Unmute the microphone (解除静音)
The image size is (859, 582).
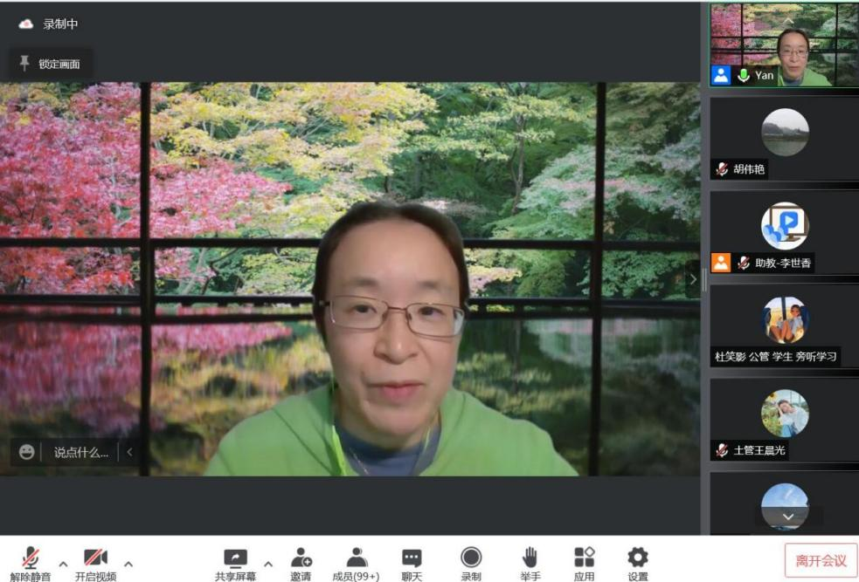[x=31, y=558]
